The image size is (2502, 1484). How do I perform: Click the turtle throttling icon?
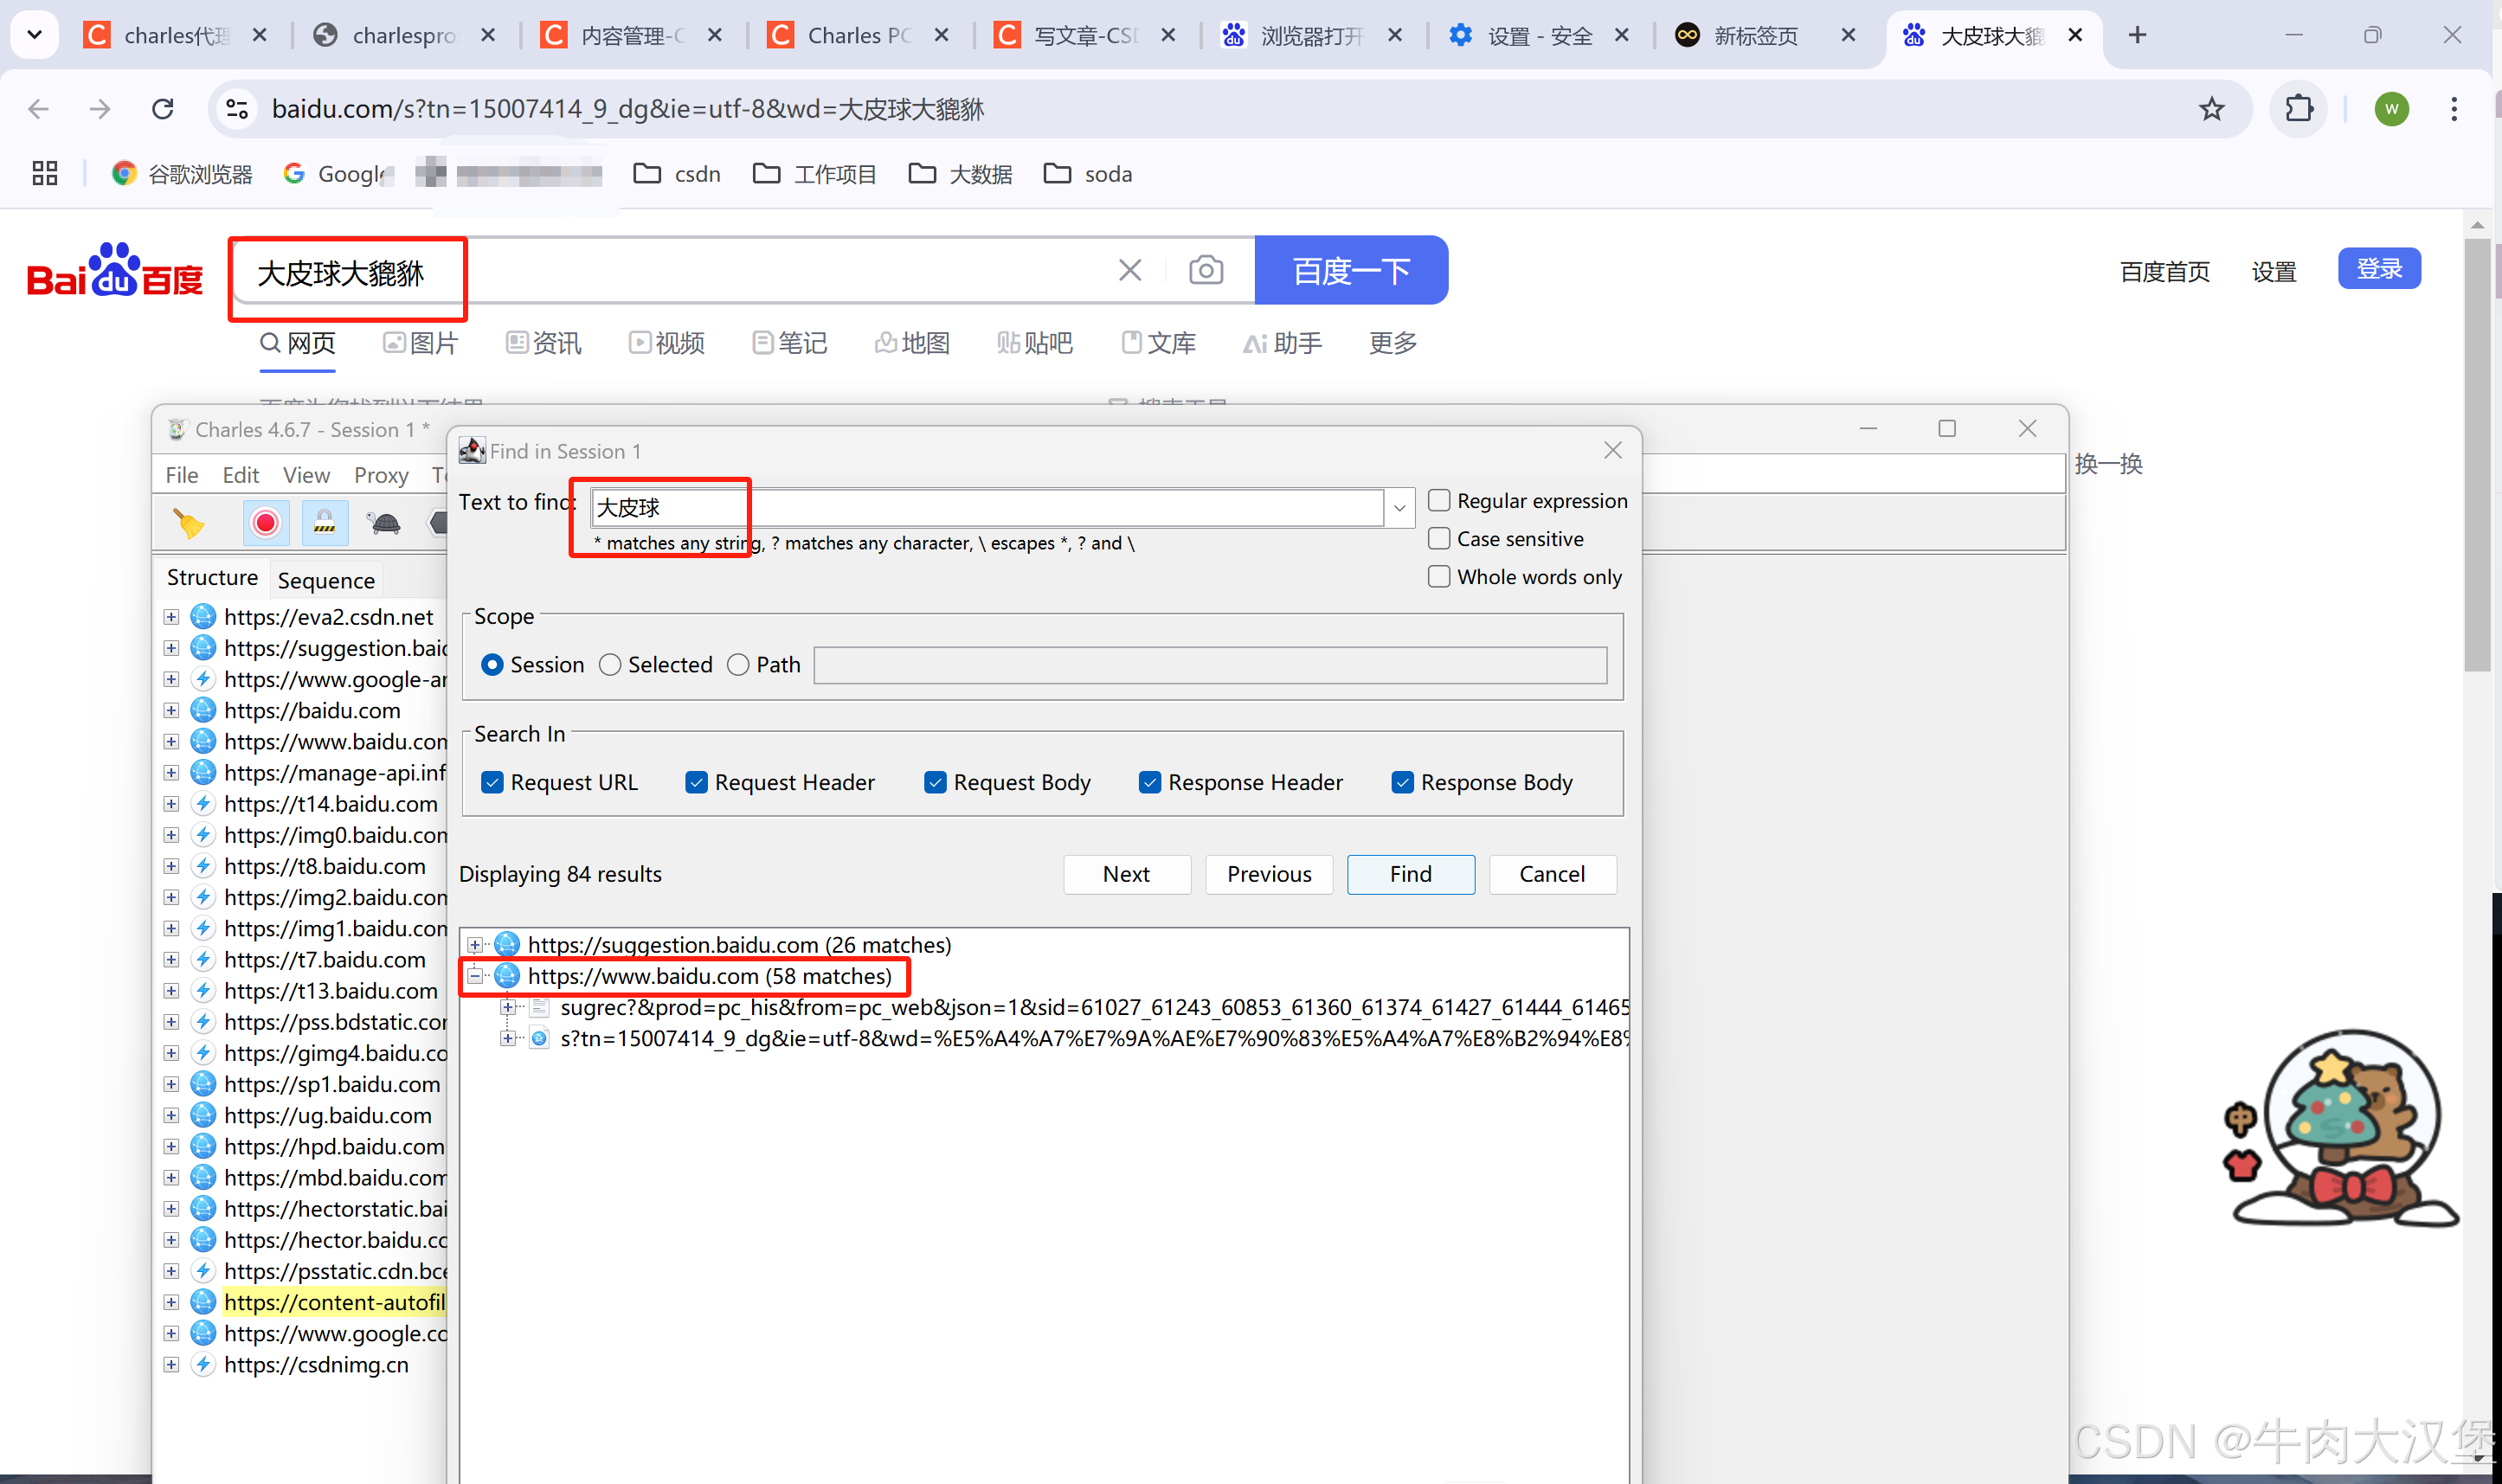(384, 523)
